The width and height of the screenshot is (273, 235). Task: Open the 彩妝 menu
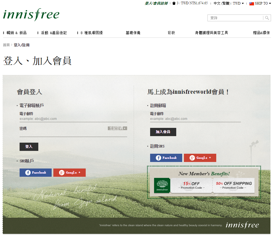click(x=171, y=33)
